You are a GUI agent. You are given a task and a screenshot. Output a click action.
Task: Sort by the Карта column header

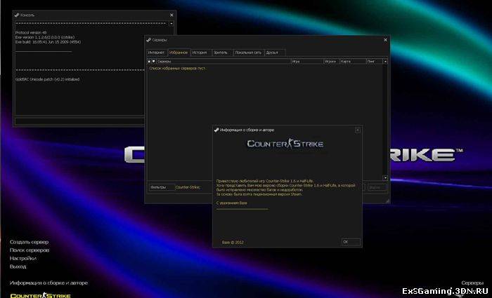click(353, 62)
